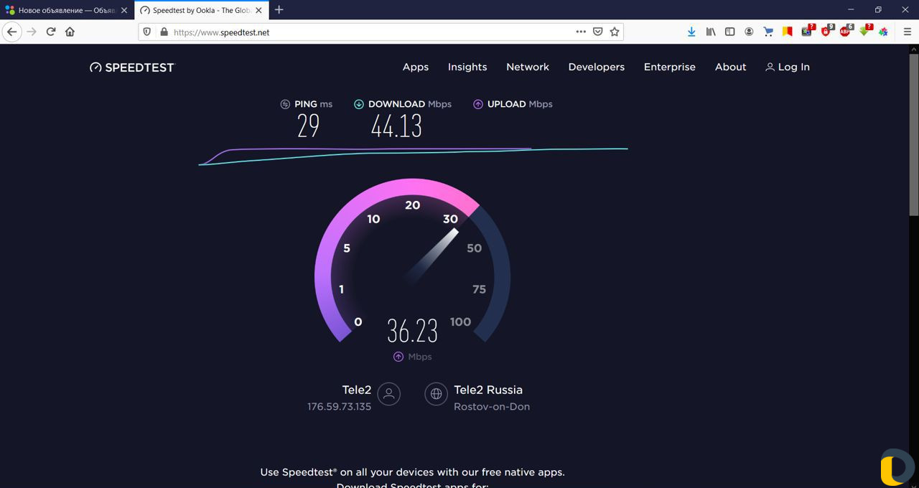Go back using the browser back arrow
919x488 pixels.
[11, 32]
